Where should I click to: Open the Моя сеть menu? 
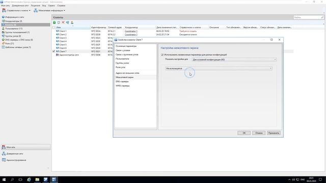pos(6,6)
